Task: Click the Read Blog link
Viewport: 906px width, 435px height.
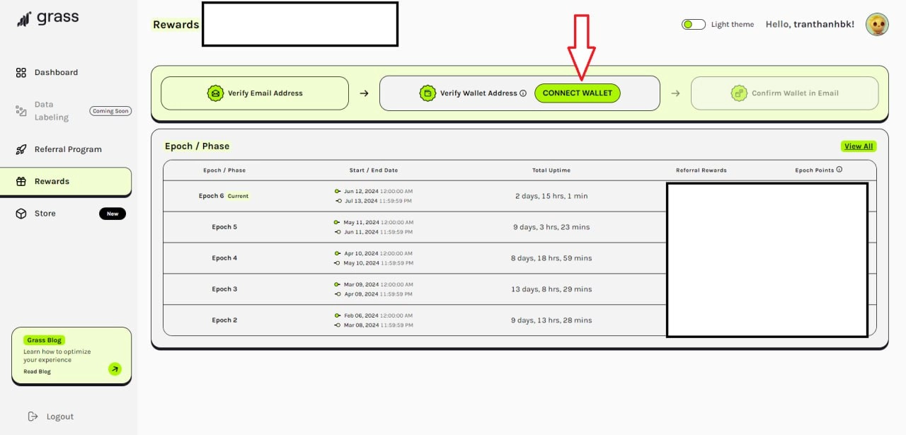Action: click(37, 371)
